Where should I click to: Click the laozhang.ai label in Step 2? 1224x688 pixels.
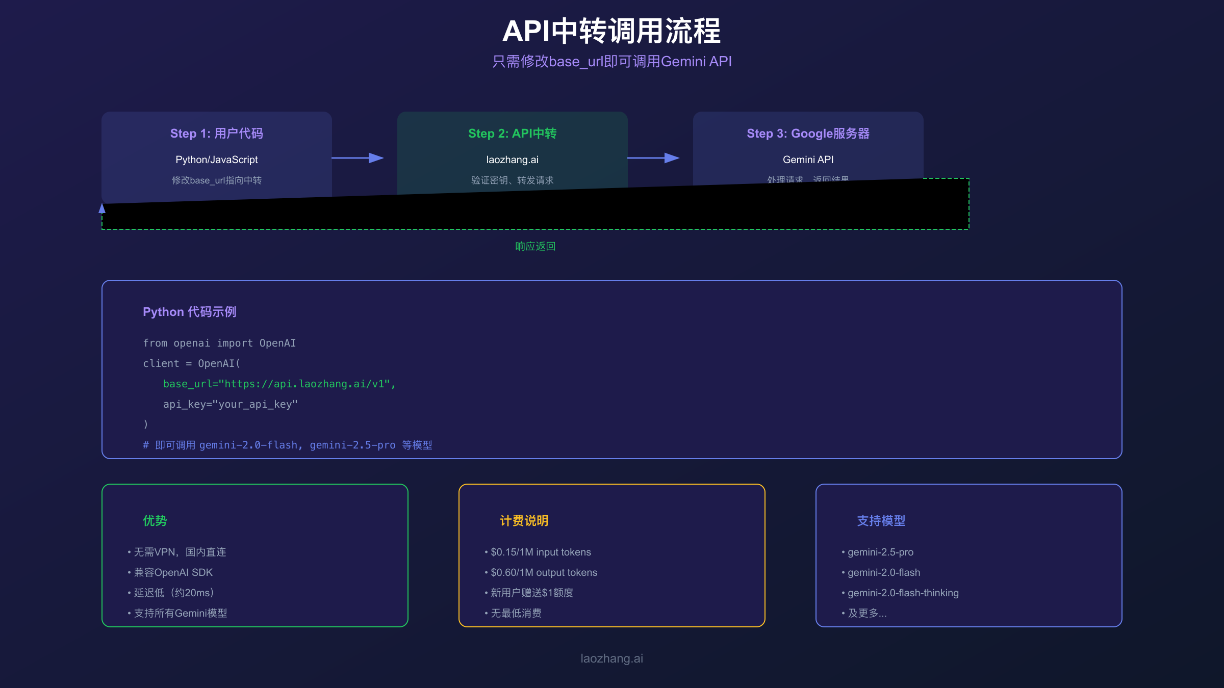[x=513, y=160]
